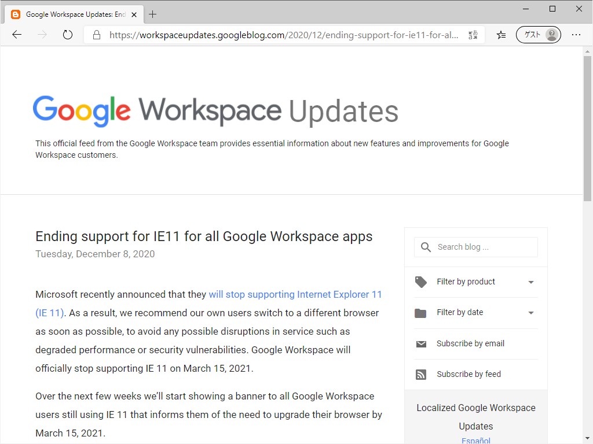The image size is (593, 444).
Task: Open the Settings and more menu
Action: point(576,35)
